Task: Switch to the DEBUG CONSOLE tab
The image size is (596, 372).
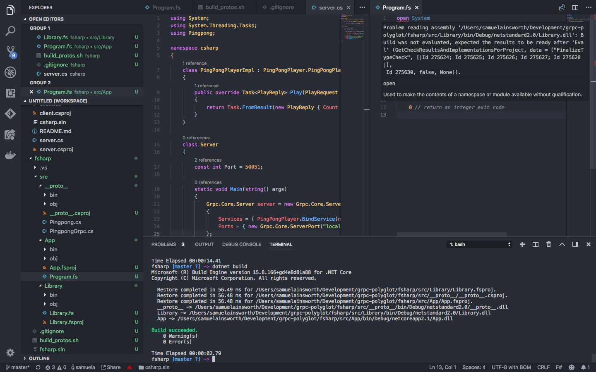Action: point(241,244)
